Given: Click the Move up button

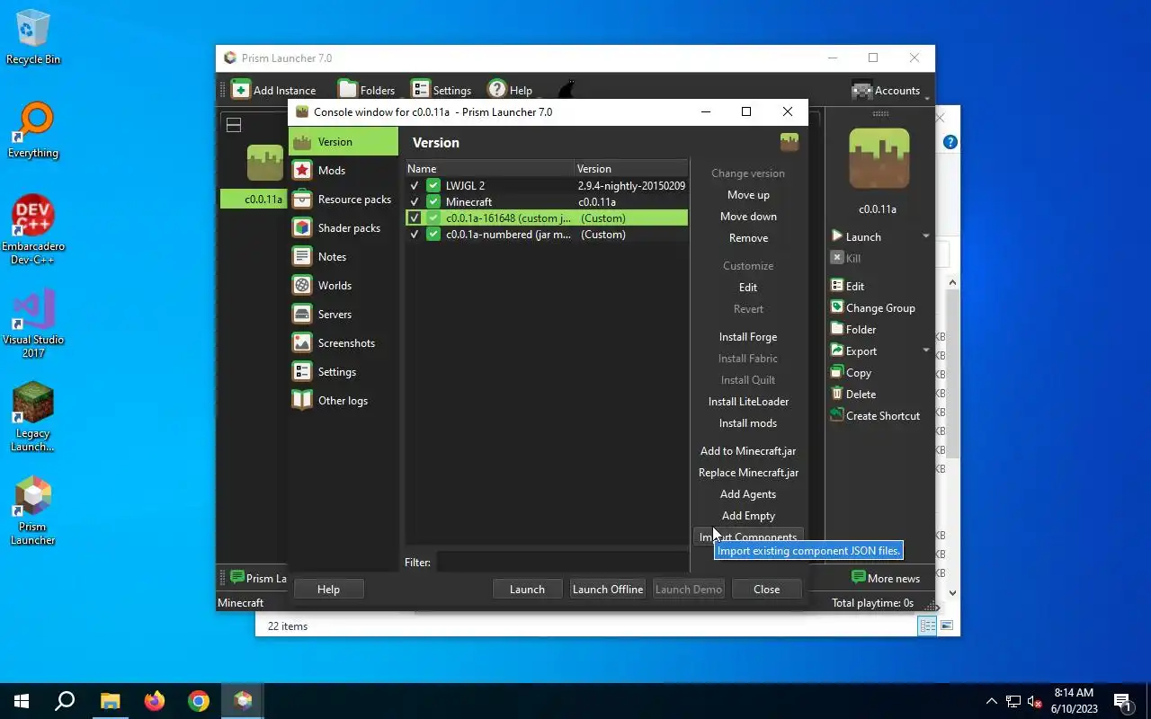Looking at the screenshot, I should tap(748, 195).
